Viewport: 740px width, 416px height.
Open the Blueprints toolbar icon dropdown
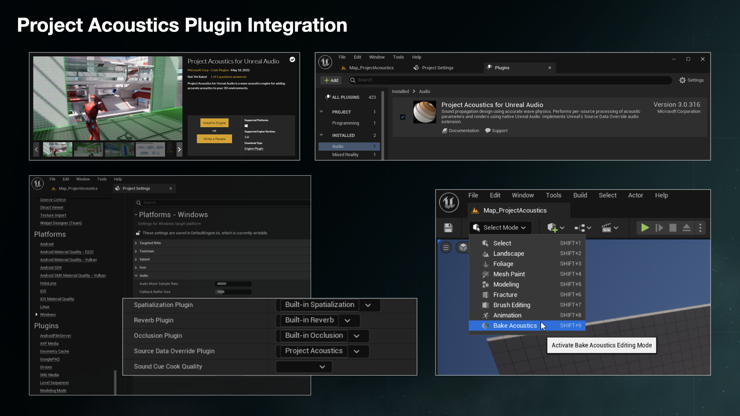coord(583,228)
